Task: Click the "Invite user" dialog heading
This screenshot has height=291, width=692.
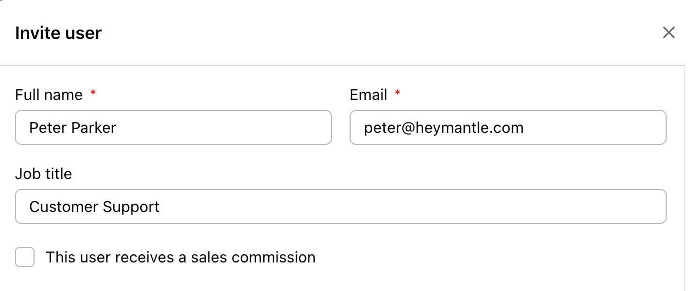Action: tap(58, 33)
